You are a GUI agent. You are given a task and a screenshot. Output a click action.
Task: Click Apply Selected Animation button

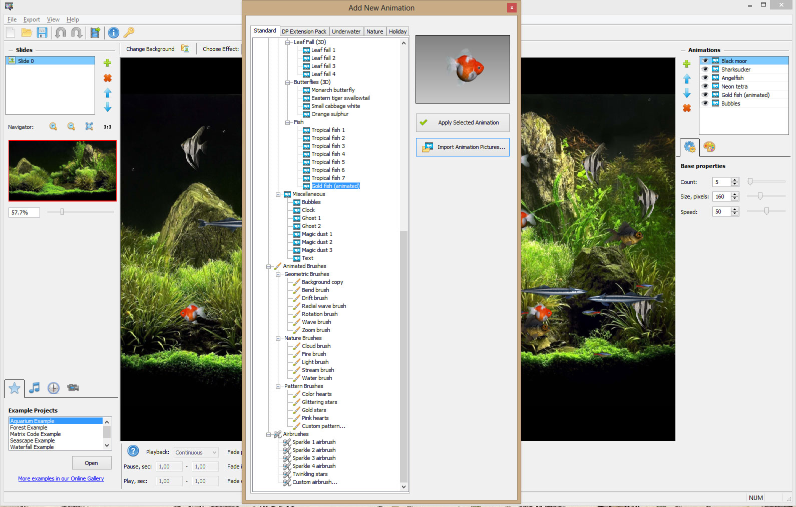pyautogui.click(x=463, y=122)
